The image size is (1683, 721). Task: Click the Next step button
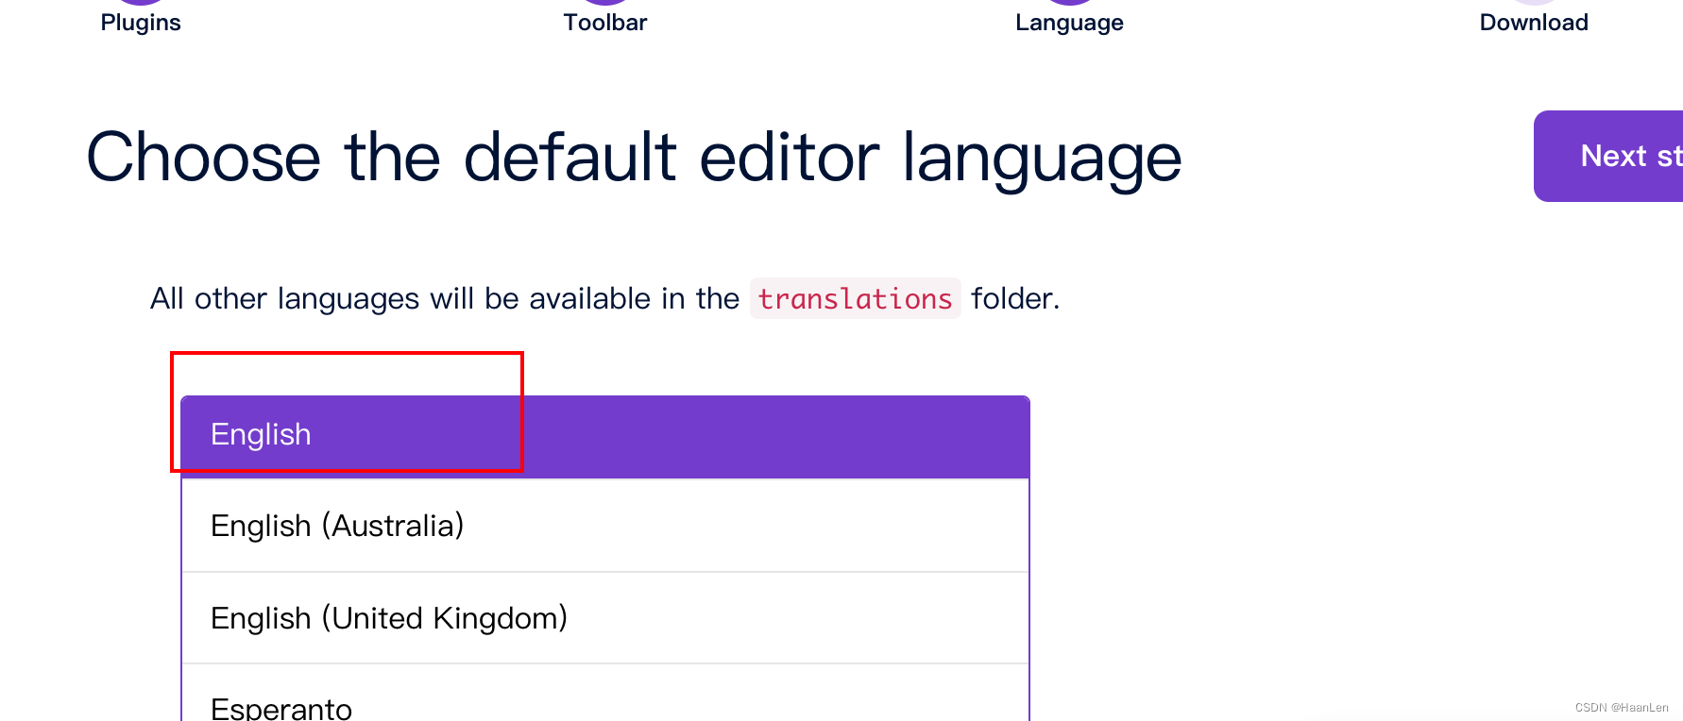[x=1608, y=156]
